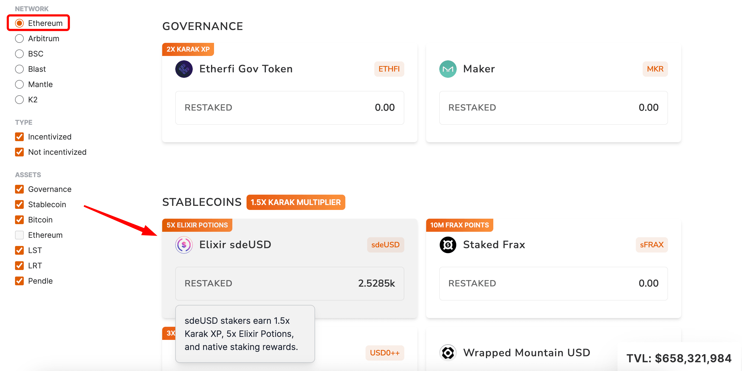Open the Wrapped Mountain USD card title

tap(527, 352)
